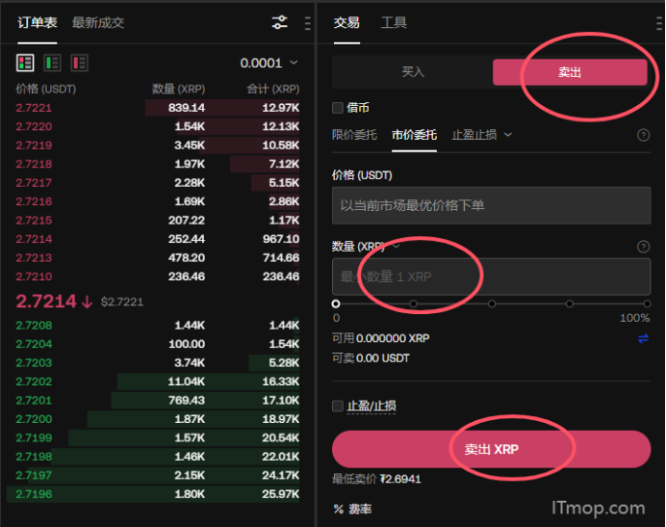Screen dimensions: 666x527
Task: Click bid price 2.7204
Action: tap(34, 344)
